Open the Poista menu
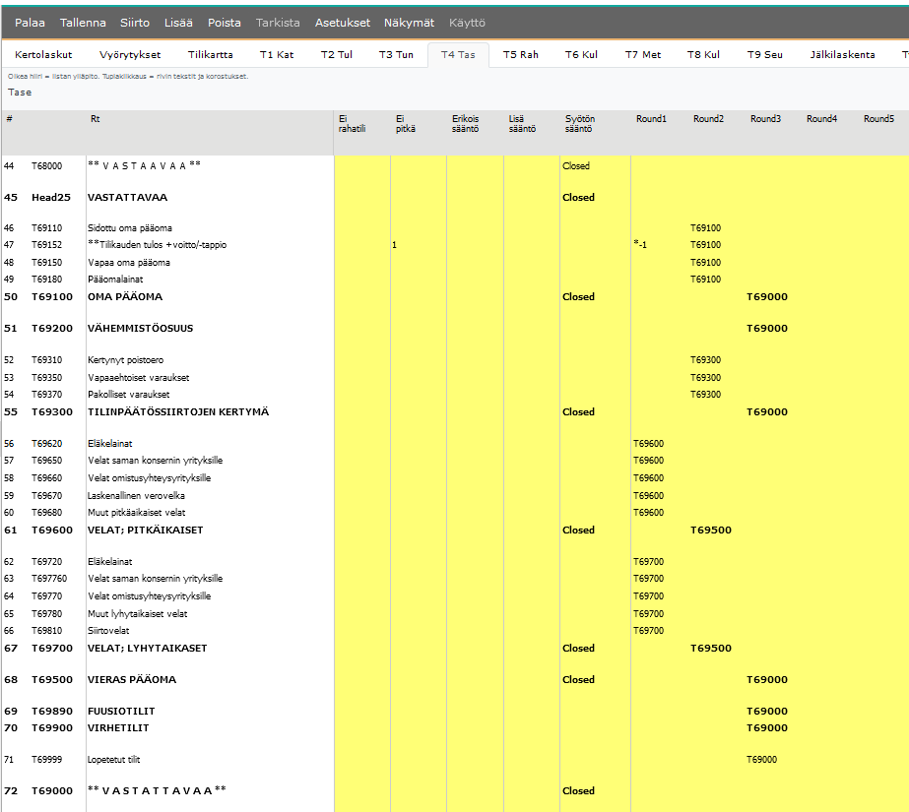Viewport: 909px width, 812px height. tap(224, 23)
